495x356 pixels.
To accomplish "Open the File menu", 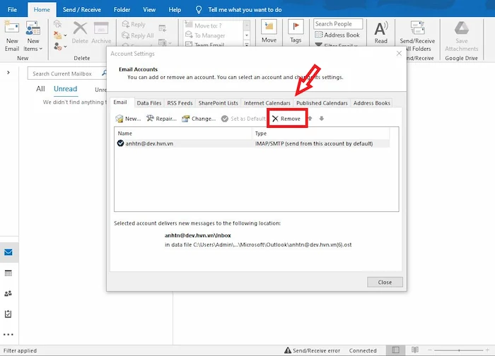I will (12, 10).
